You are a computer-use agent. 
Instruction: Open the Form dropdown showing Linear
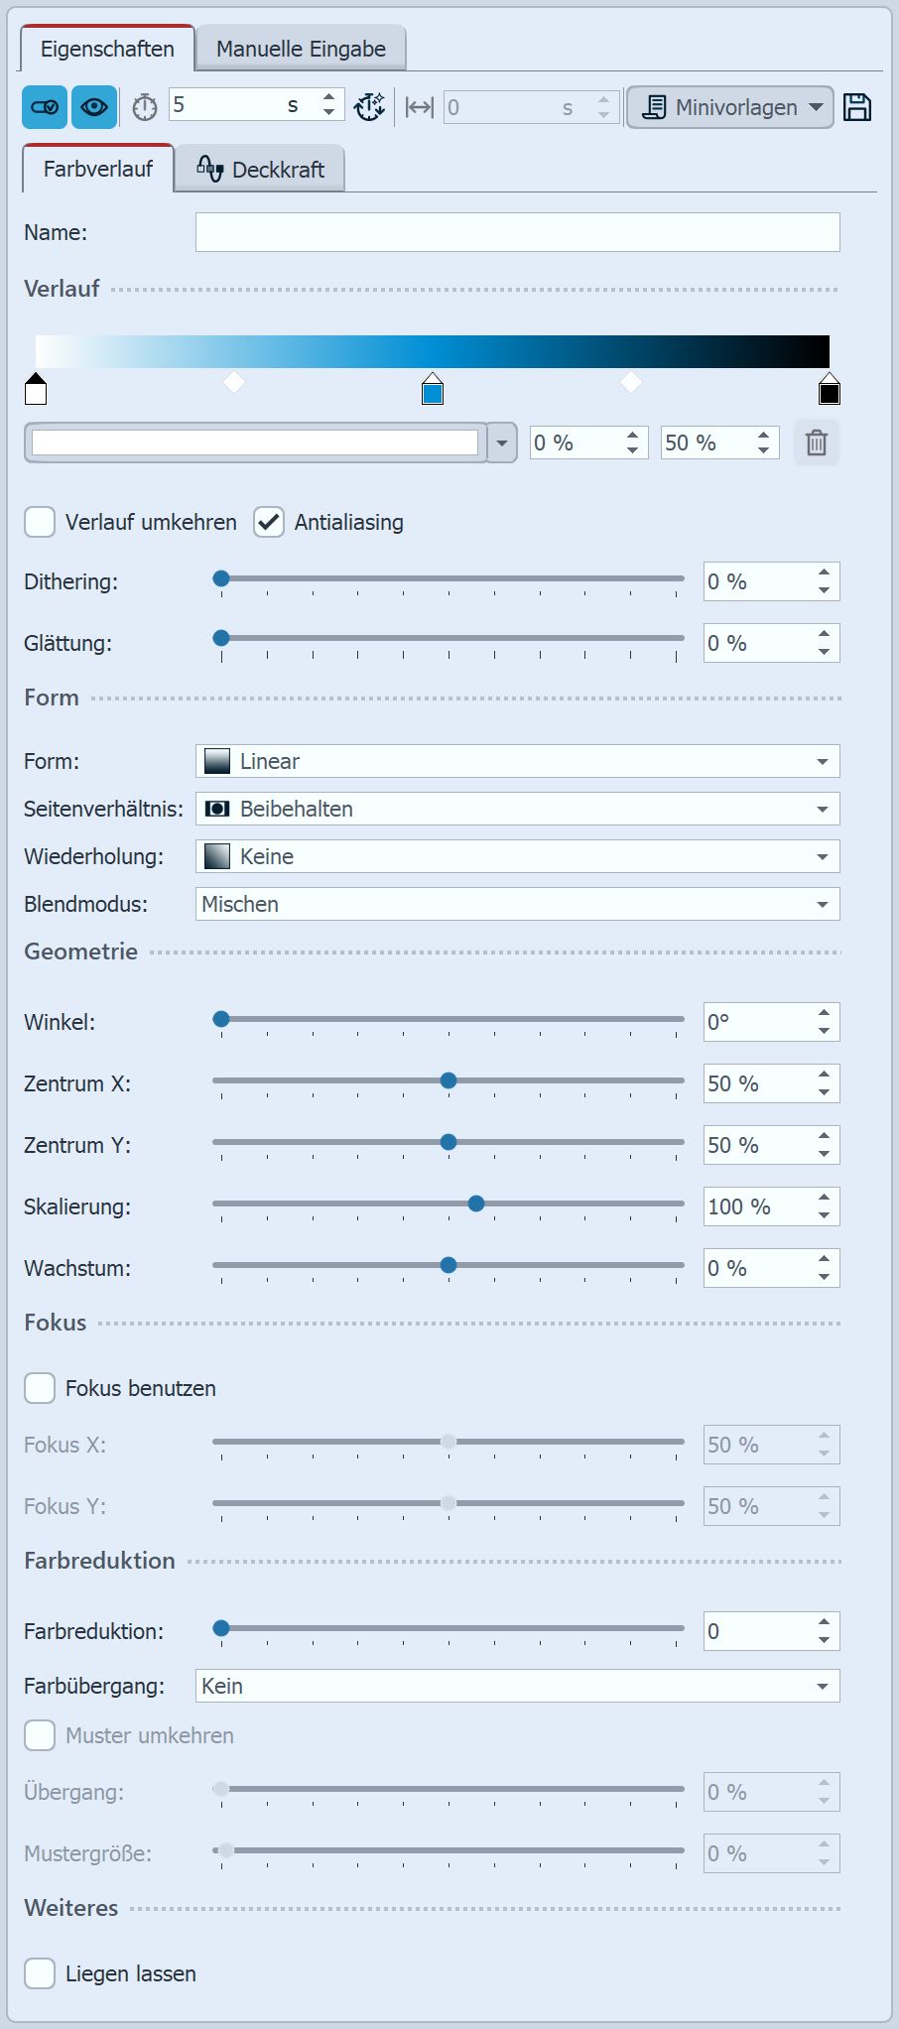pos(517,761)
